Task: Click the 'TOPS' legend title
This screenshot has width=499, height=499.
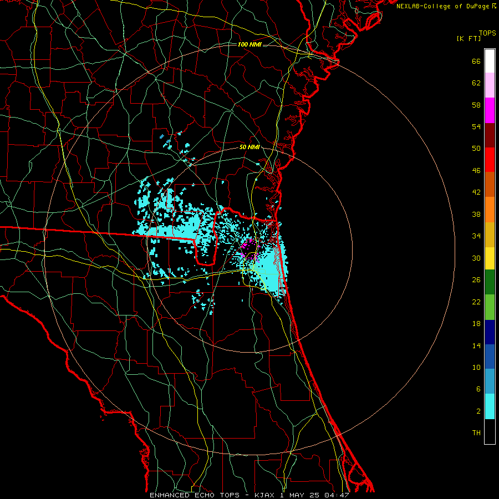Action: point(487,33)
